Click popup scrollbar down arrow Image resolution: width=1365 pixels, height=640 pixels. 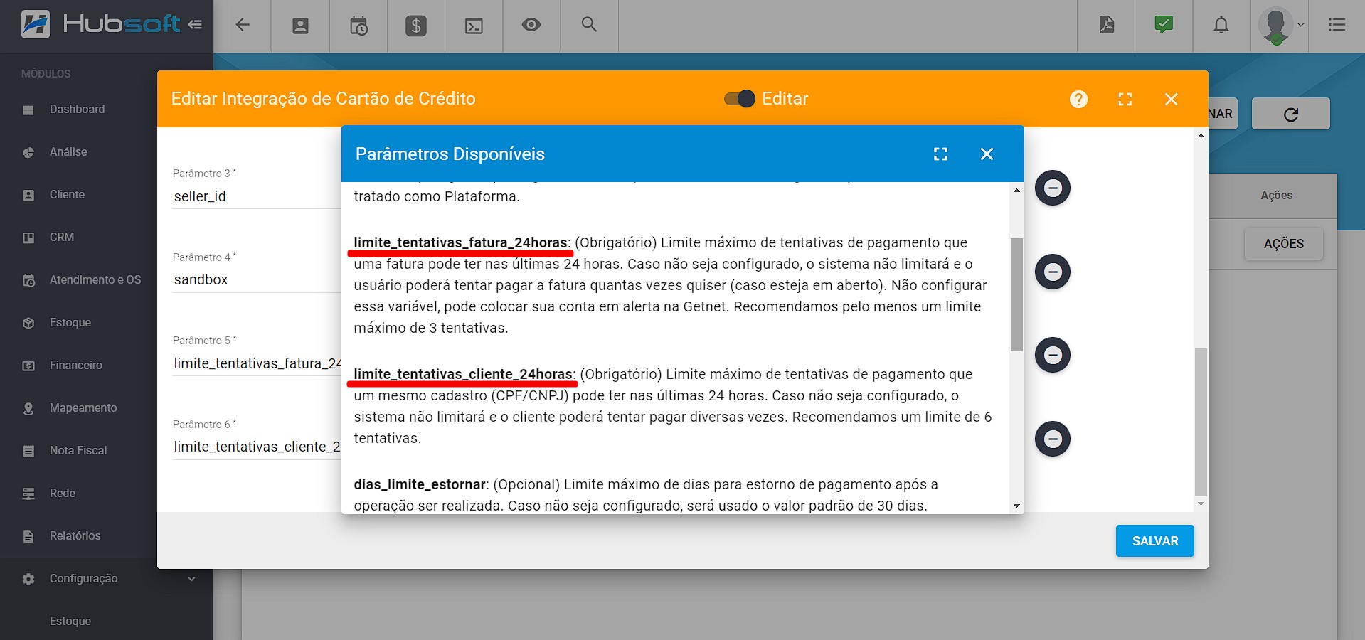point(1016,506)
